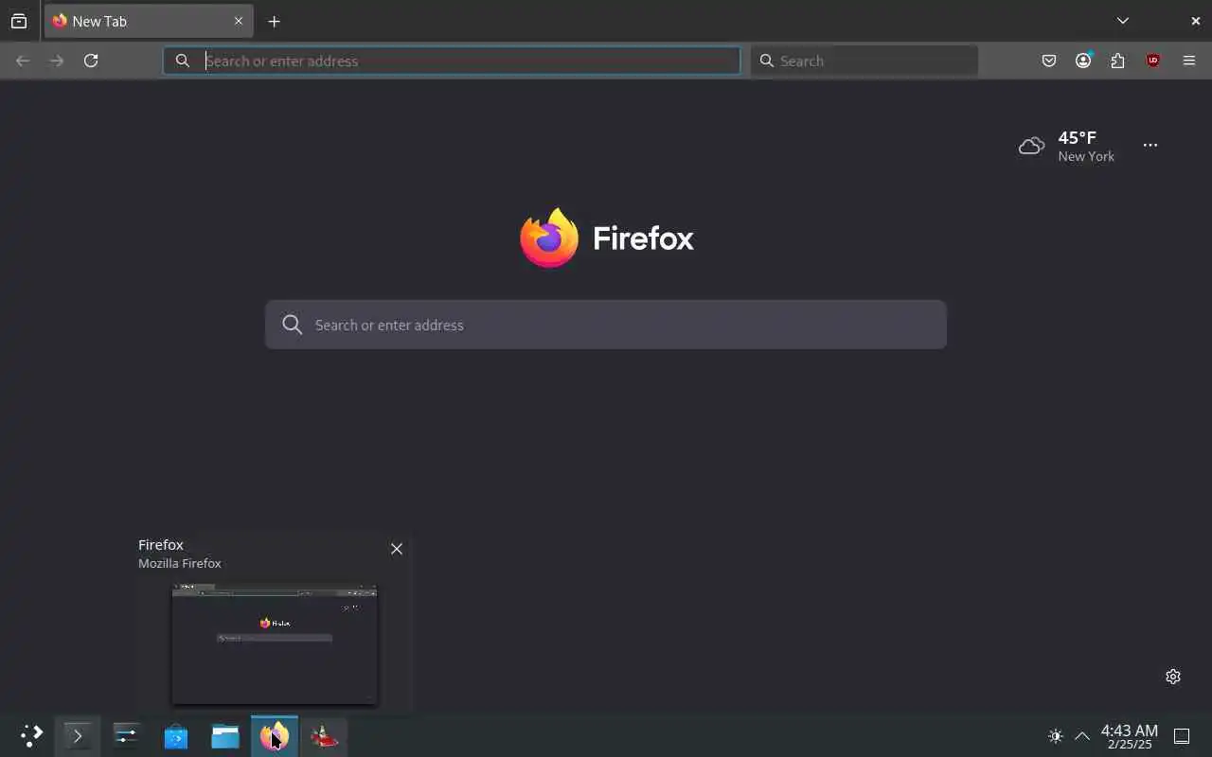Open Save to Pocket button

[x=1049, y=61]
